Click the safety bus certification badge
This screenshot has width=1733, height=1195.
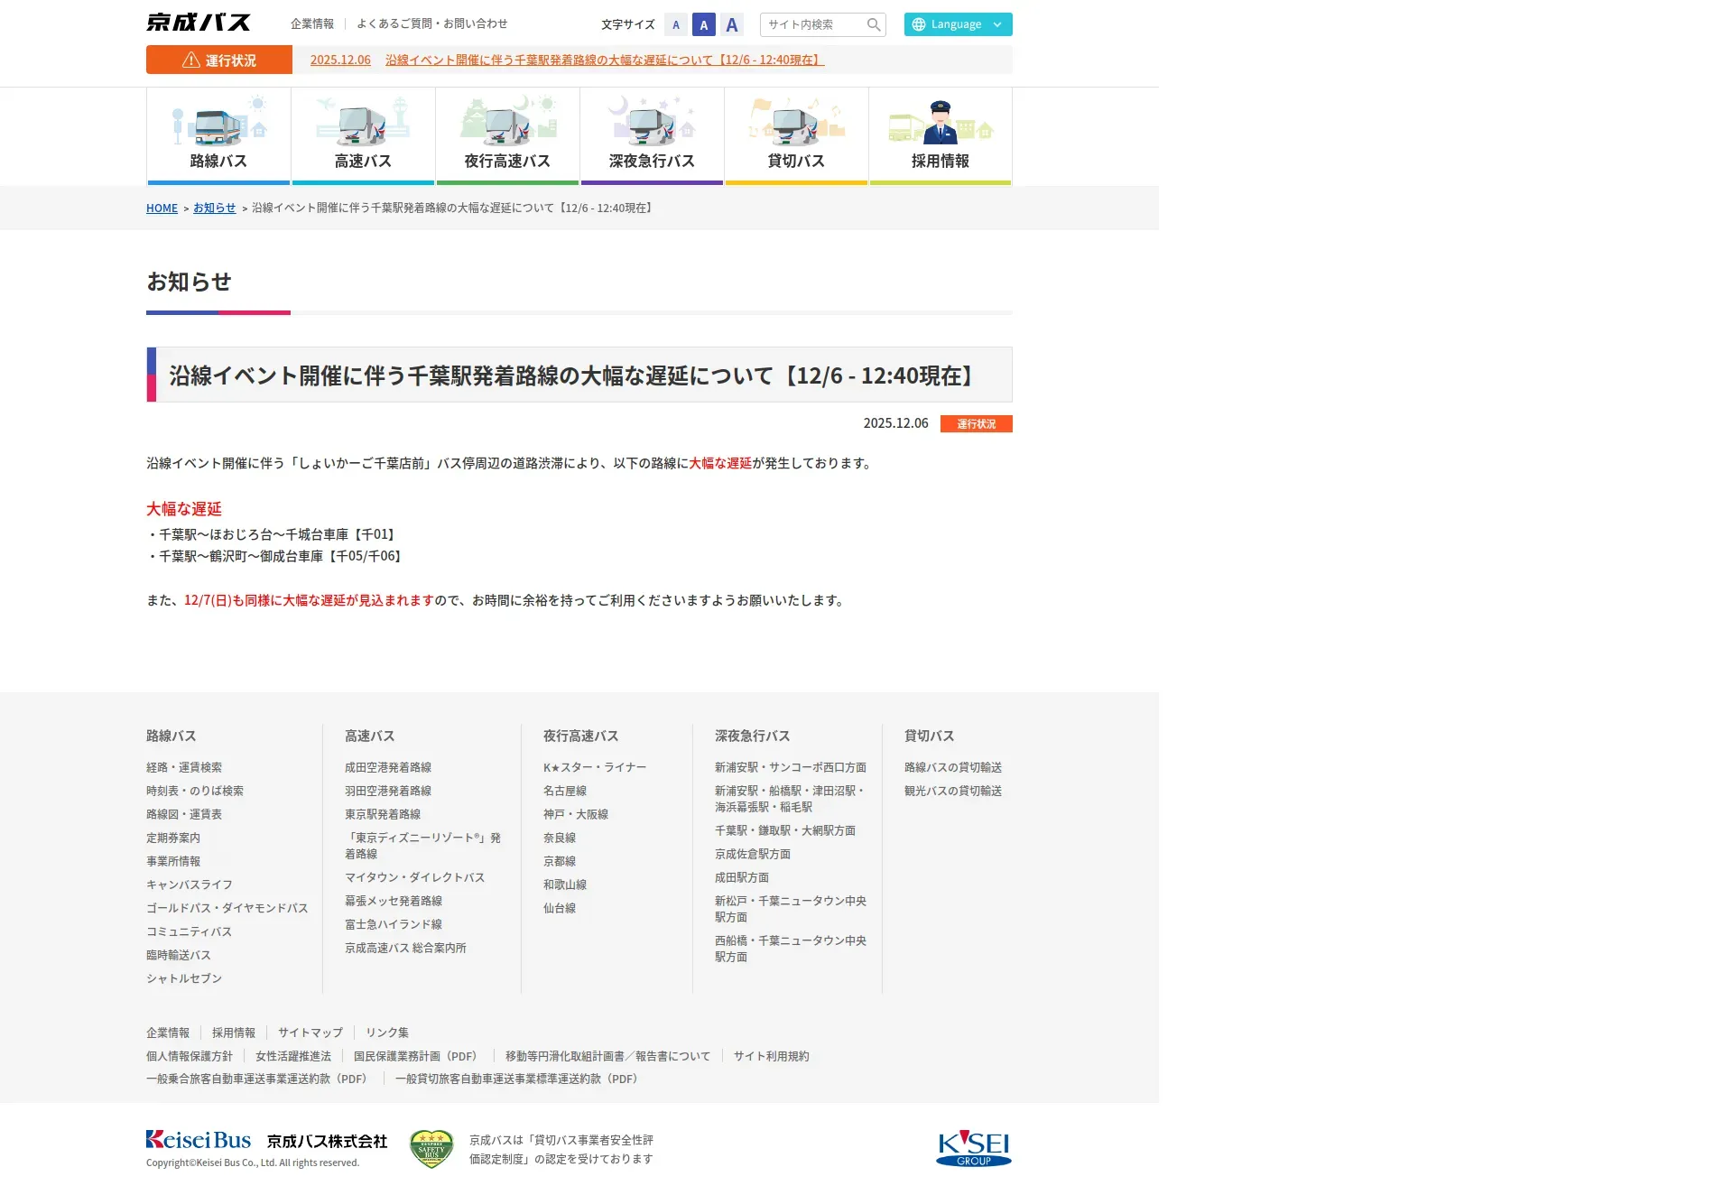point(431,1149)
